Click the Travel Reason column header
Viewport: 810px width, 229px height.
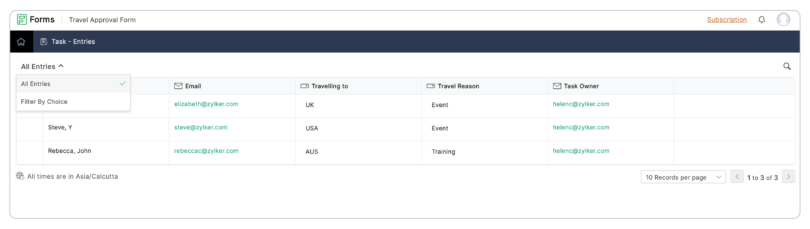pos(458,86)
